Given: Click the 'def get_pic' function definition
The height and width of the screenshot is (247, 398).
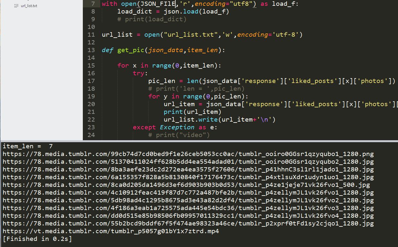Looking at the screenshot, I should (164, 50).
